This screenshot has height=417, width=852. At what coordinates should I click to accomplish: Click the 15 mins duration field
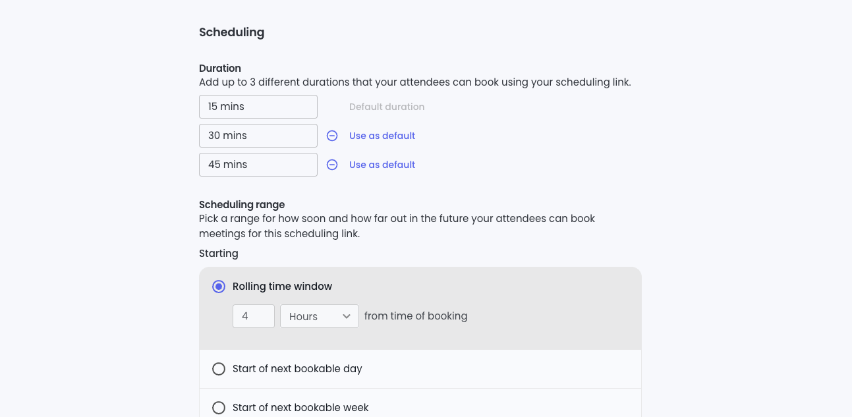coord(258,106)
